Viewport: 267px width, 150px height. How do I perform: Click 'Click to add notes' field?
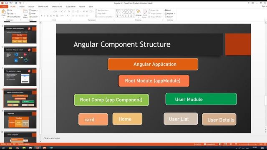click(52, 138)
